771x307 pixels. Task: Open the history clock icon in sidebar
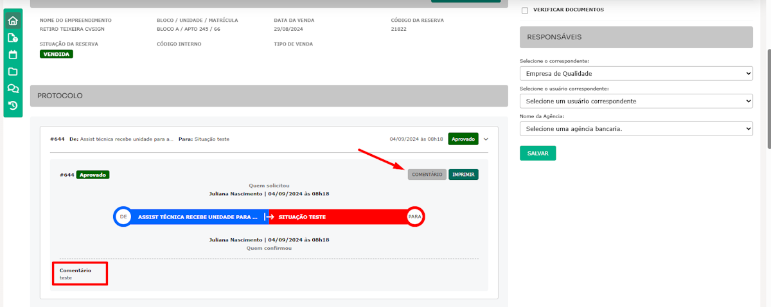click(x=13, y=105)
